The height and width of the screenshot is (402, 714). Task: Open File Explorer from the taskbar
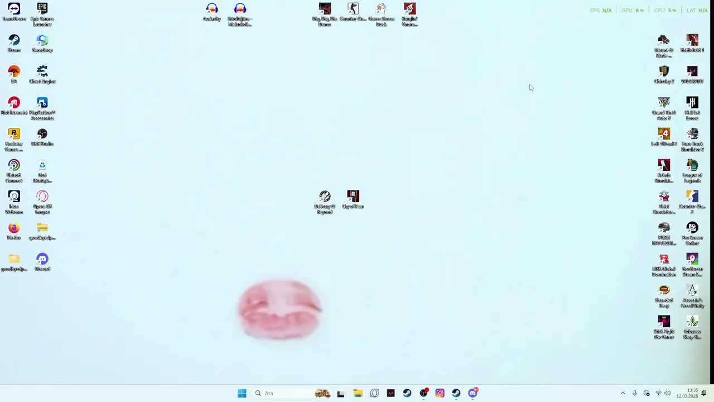[x=358, y=393]
